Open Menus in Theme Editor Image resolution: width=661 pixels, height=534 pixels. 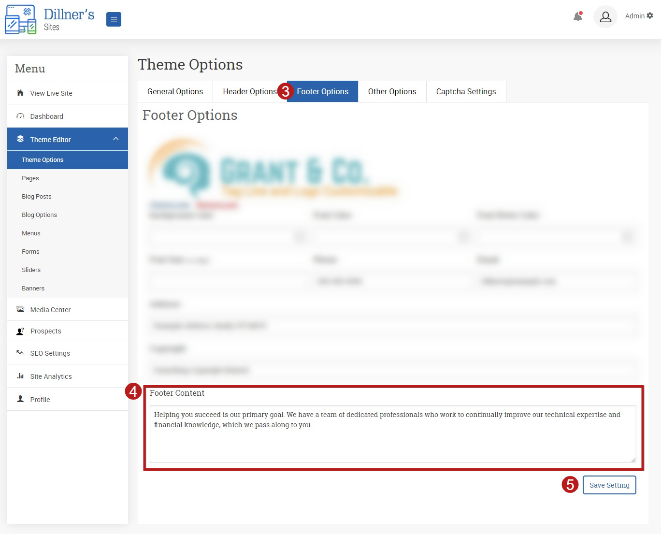point(68,233)
